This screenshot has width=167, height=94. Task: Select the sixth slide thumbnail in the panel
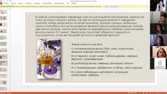tap(3, 44)
